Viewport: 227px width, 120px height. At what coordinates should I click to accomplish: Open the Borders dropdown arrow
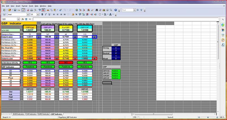click(x=102, y=14)
